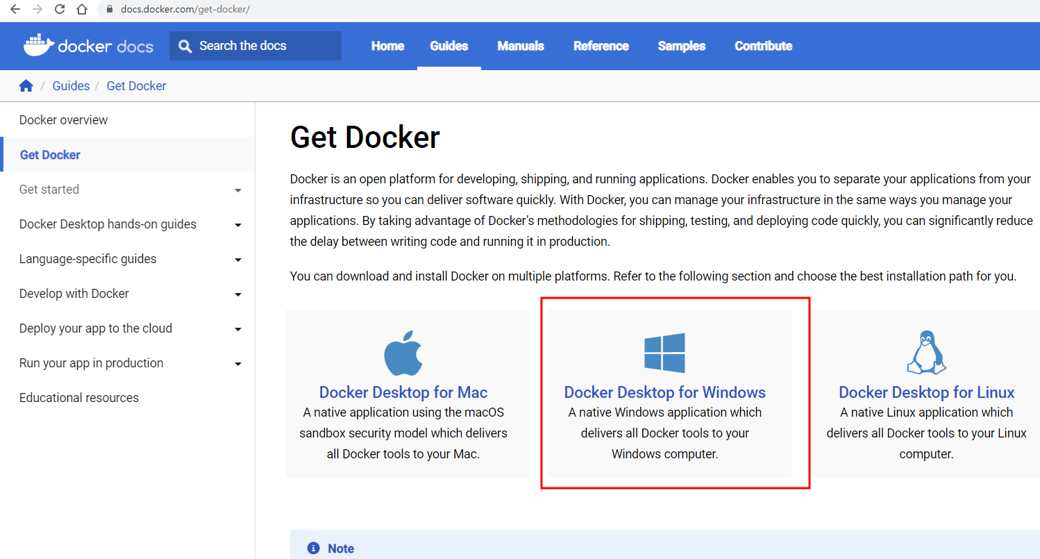The image size is (1040, 559).
Task: Click the Search the docs field
Action: pos(255,46)
